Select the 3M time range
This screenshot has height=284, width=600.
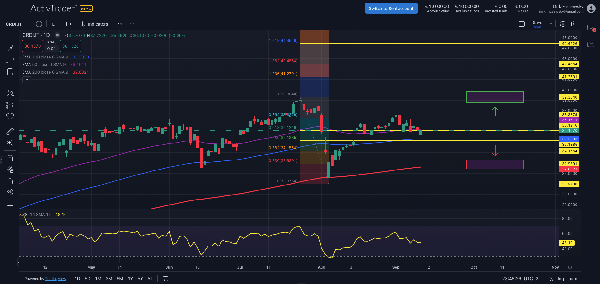[x=109, y=279]
